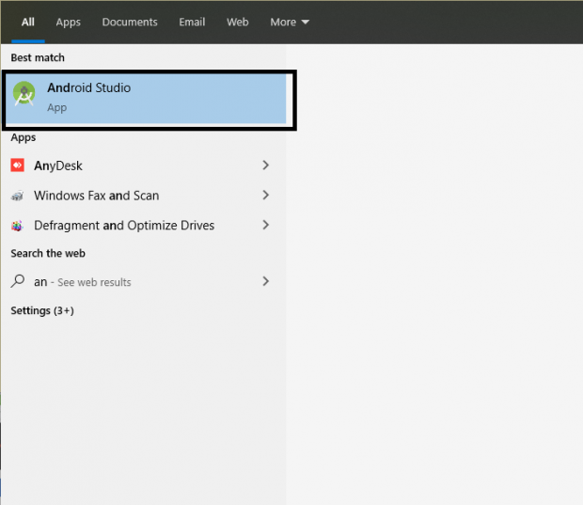Click the red AnyDesk icon

tap(17, 166)
